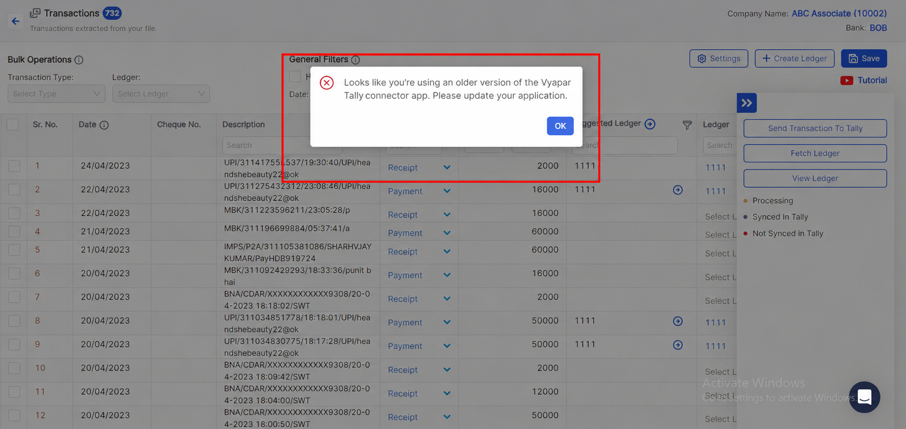Click the Description search field
The image size is (906, 429).
tap(282, 145)
